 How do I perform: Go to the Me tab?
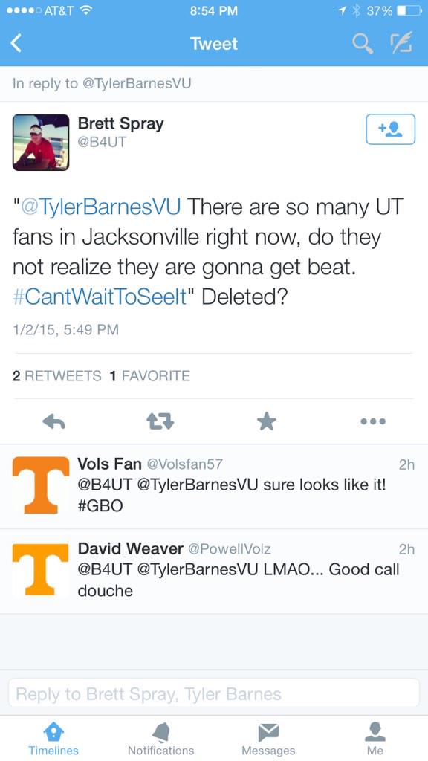(375, 738)
